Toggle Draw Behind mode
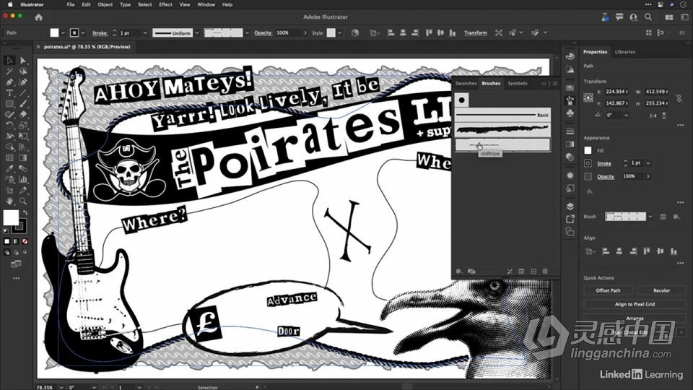Image resolution: width=693 pixels, height=390 pixels. point(16,253)
